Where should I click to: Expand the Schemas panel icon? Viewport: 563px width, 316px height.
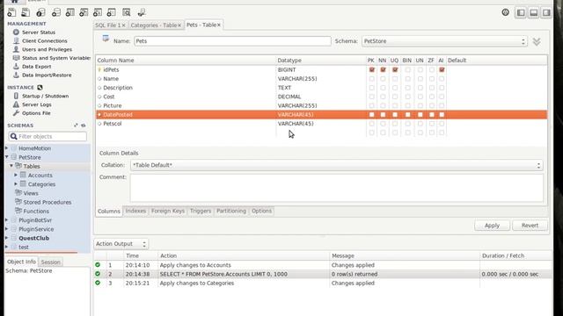pos(76,126)
